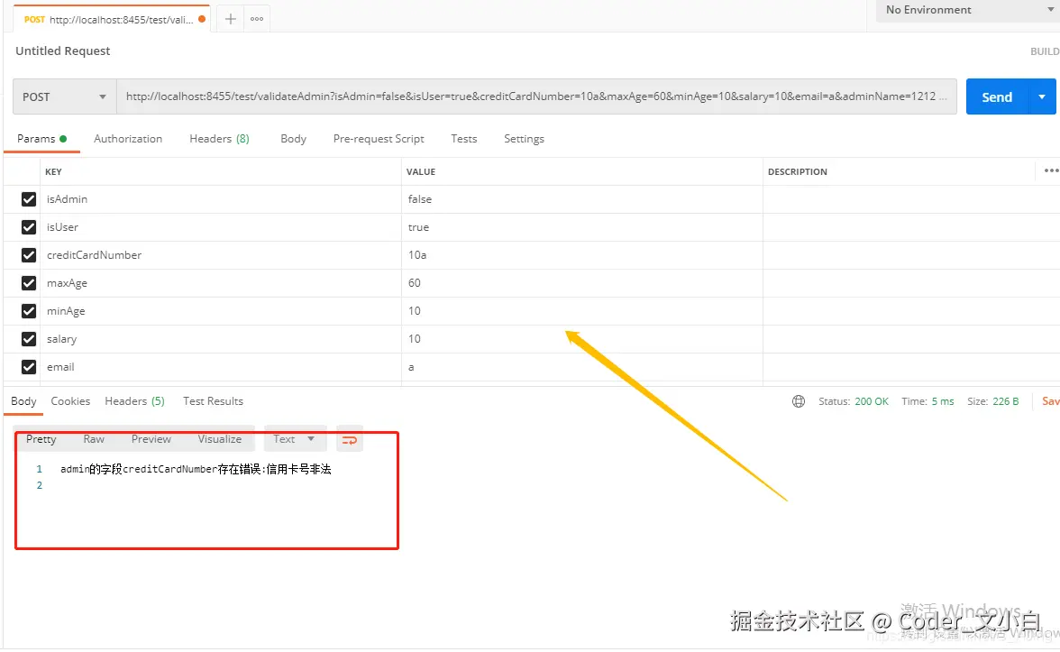Switch to the Authorization tab
This screenshot has width=1060, height=652.
tap(128, 139)
